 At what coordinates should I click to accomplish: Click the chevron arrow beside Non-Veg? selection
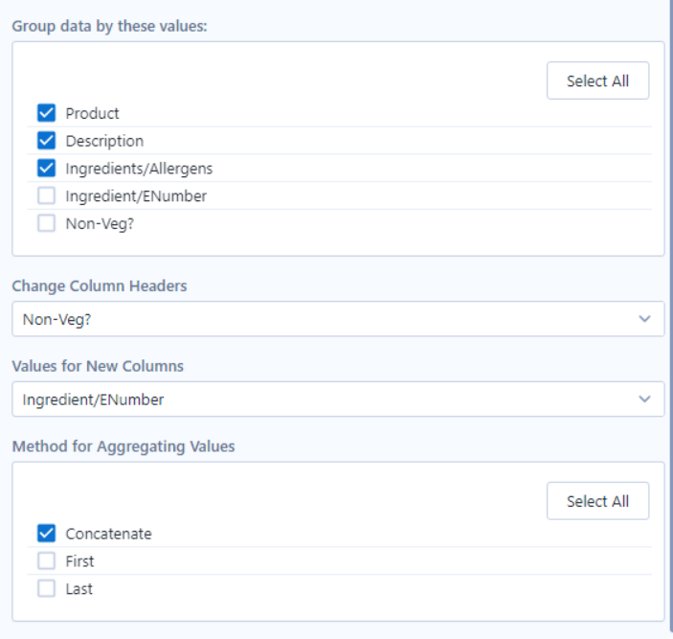point(644,319)
